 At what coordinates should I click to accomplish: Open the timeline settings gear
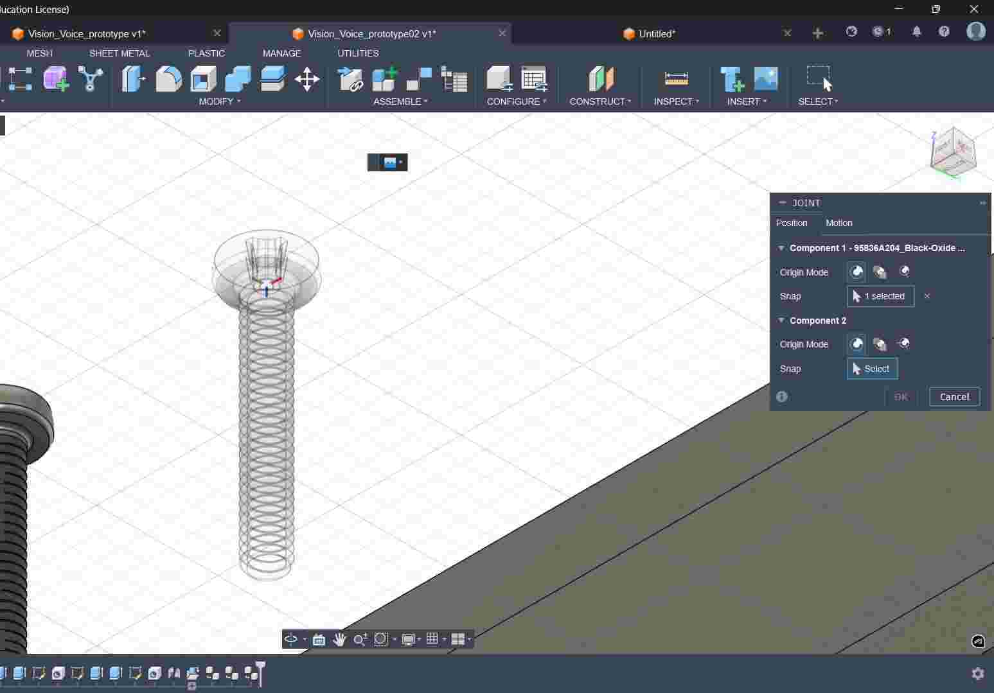[978, 673]
